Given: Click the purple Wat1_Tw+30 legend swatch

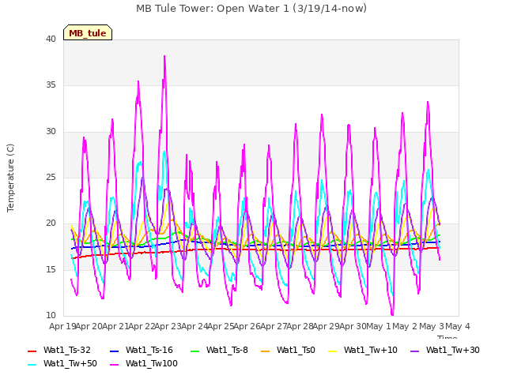Looking at the screenshot, I should [x=414, y=351].
